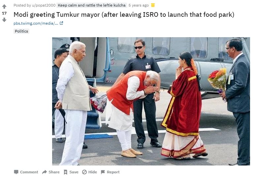The width and height of the screenshot is (255, 176).
Task: Click the external link icon after pbs.twimg.com
Action: tap(61, 23)
